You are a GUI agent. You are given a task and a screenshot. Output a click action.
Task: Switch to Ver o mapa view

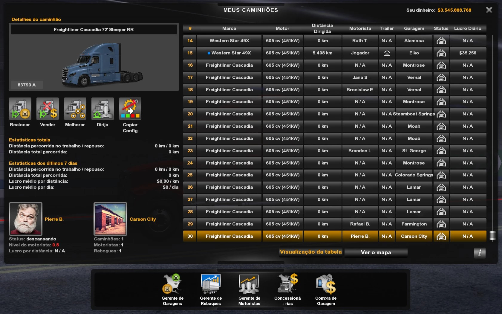[x=376, y=252]
